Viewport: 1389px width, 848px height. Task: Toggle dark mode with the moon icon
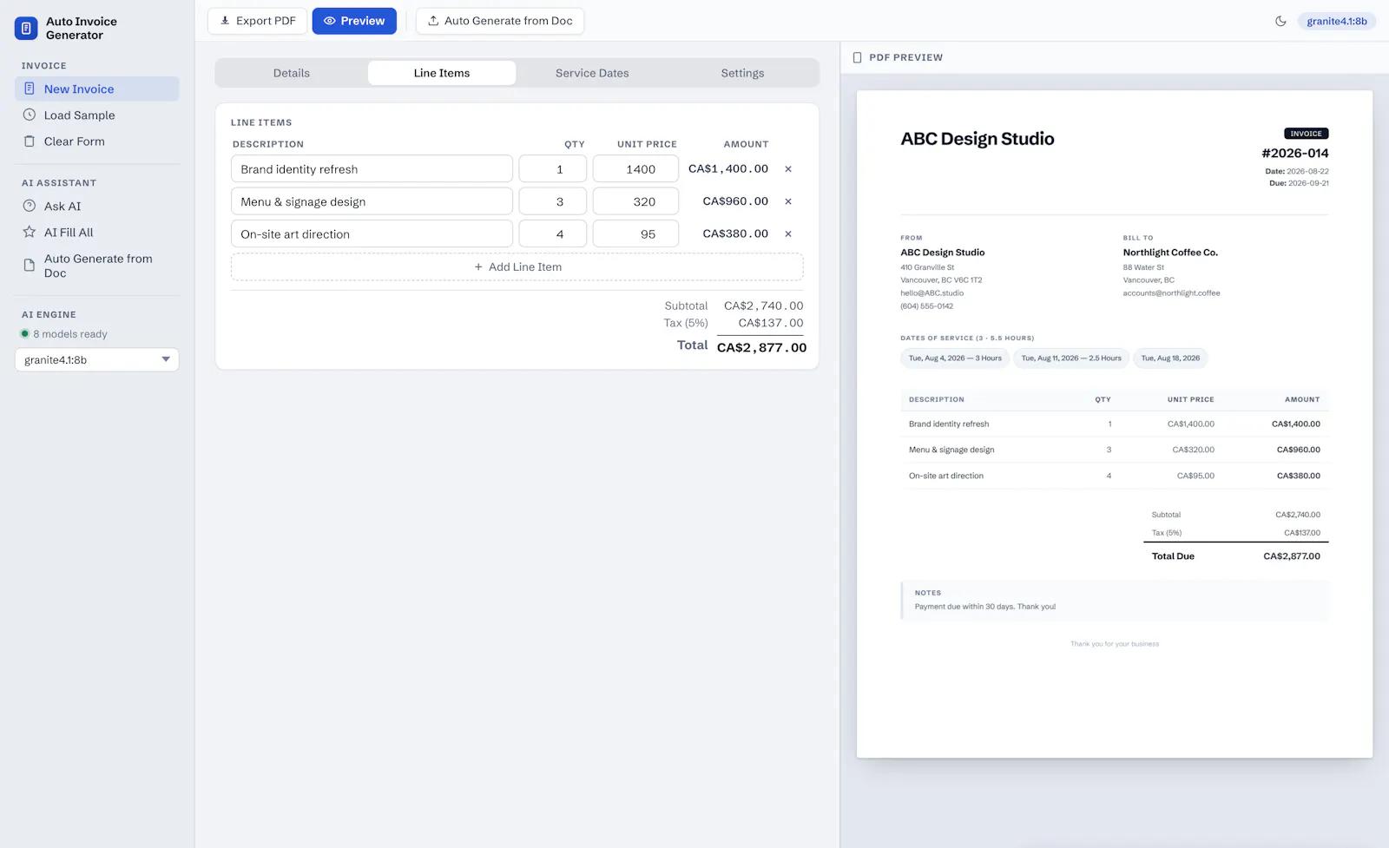point(1280,21)
